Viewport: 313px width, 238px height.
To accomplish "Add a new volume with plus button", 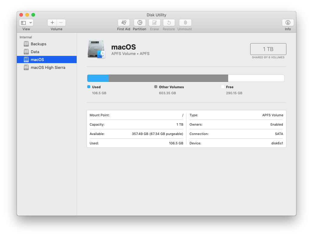I will (52, 23).
